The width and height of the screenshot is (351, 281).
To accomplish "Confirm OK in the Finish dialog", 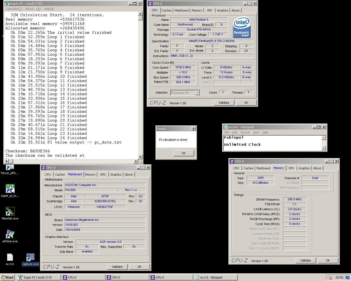I will click(x=183, y=153).
